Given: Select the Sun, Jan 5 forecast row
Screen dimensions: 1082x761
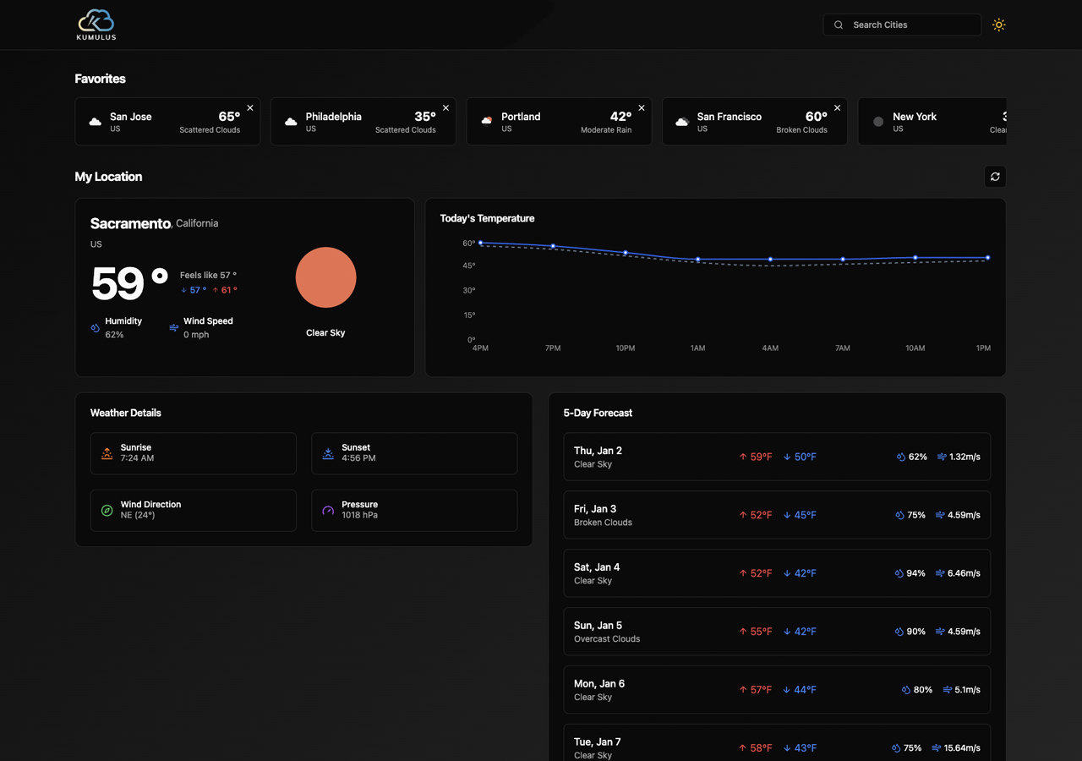Looking at the screenshot, I should (777, 632).
